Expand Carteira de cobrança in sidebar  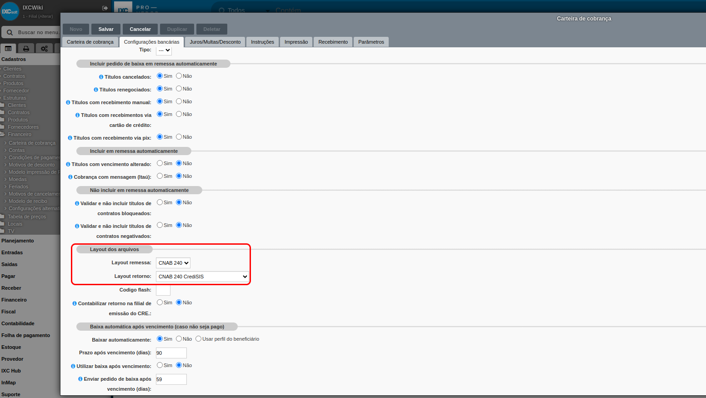click(x=32, y=143)
